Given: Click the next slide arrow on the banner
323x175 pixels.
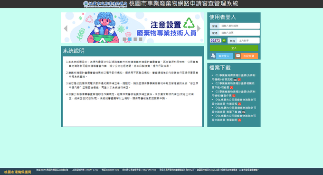Looking at the screenshot, I should point(199,28).
